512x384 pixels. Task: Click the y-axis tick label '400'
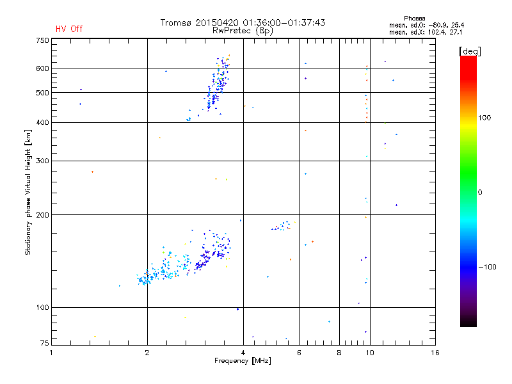click(42, 122)
